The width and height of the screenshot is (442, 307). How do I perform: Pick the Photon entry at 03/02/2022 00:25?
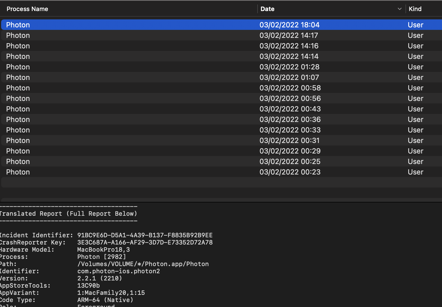tap(221, 161)
